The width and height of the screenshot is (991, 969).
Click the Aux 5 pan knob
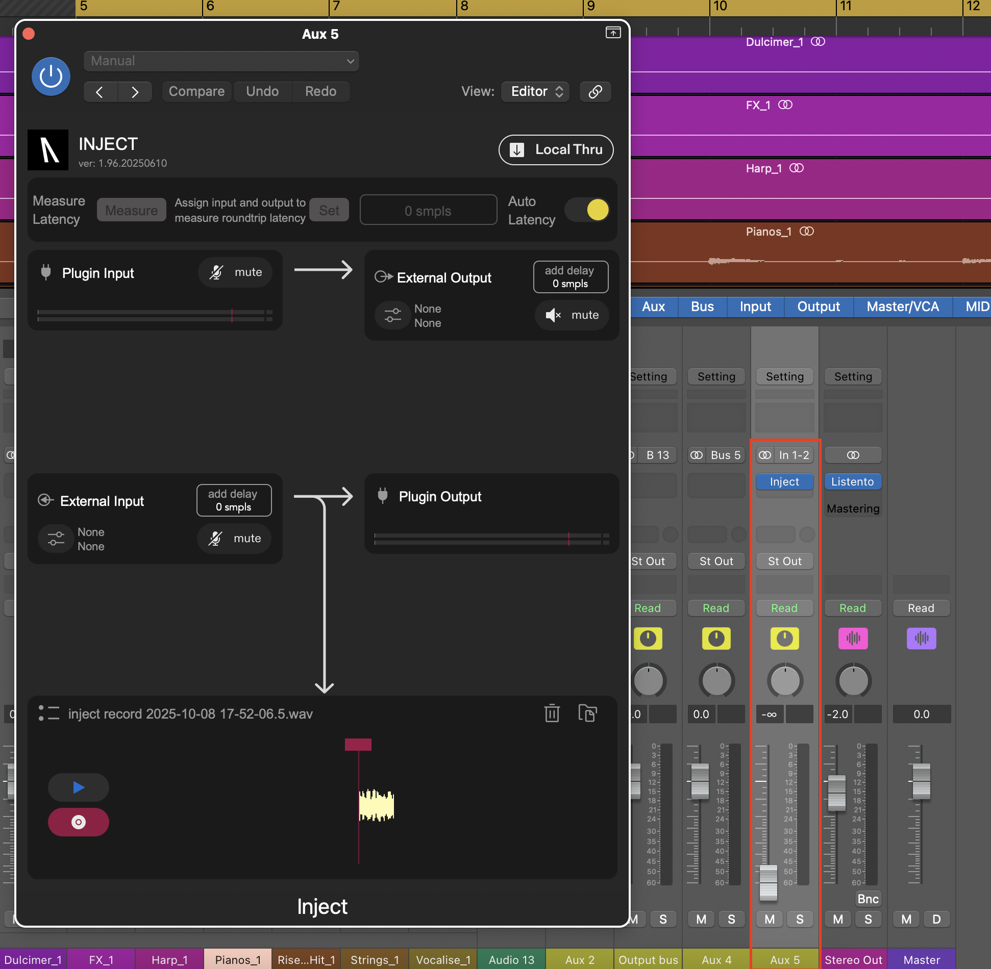click(x=785, y=680)
